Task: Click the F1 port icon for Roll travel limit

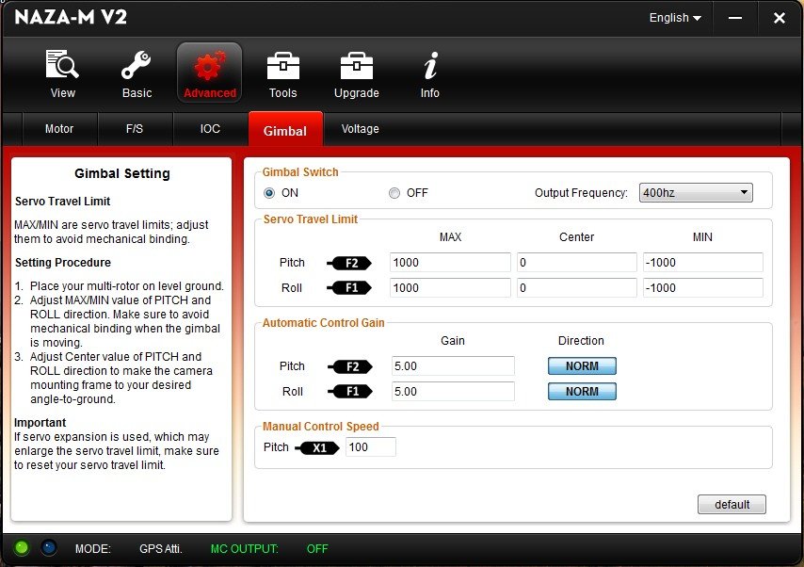Action: click(349, 288)
